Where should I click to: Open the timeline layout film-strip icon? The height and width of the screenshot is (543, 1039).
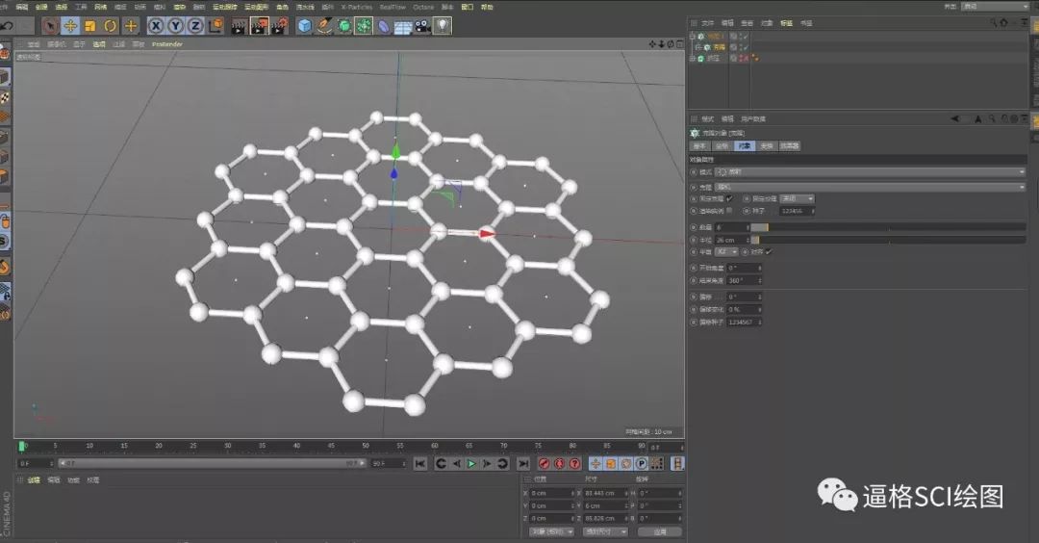click(x=677, y=463)
